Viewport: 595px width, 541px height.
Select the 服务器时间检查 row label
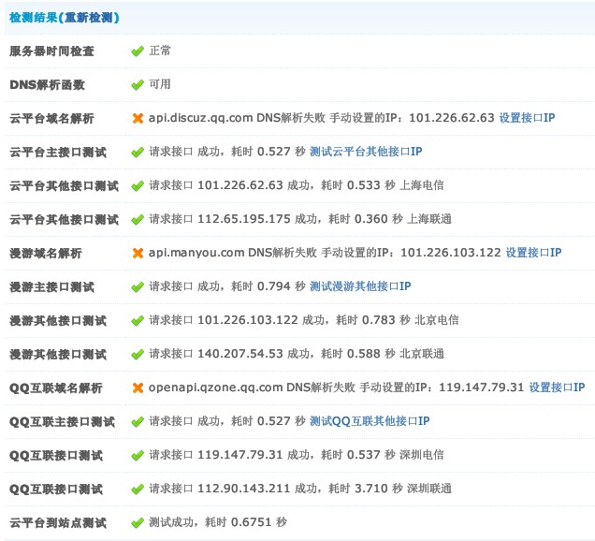(x=51, y=51)
